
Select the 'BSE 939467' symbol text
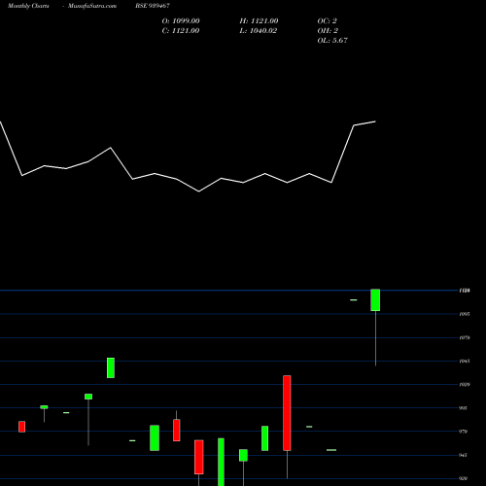tap(153, 6)
